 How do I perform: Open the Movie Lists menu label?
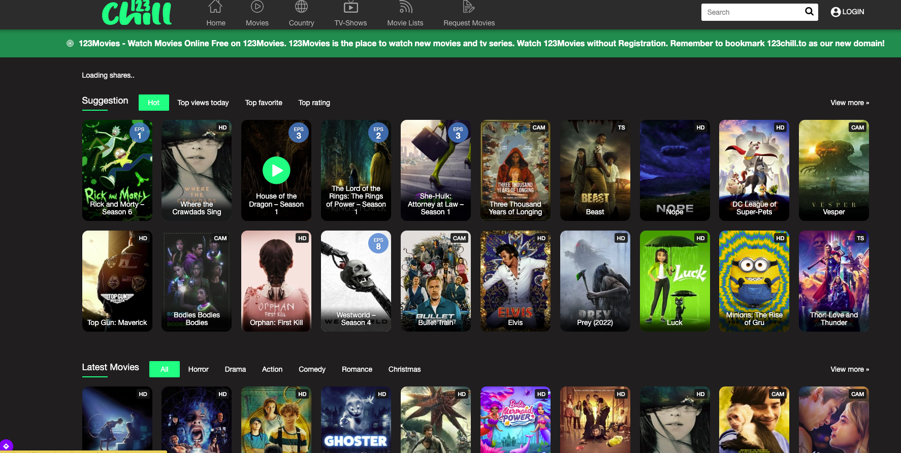pos(405,23)
